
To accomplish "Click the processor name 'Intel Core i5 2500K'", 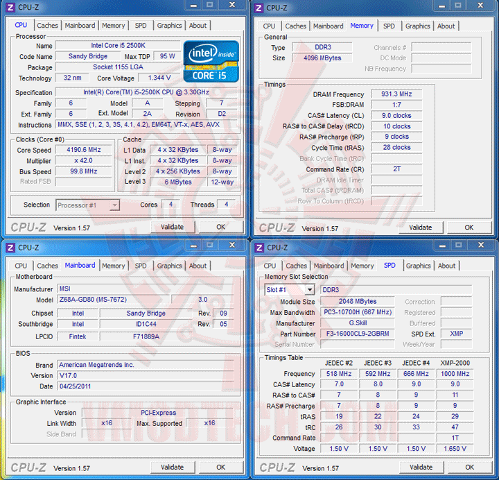I will coord(118,45).
